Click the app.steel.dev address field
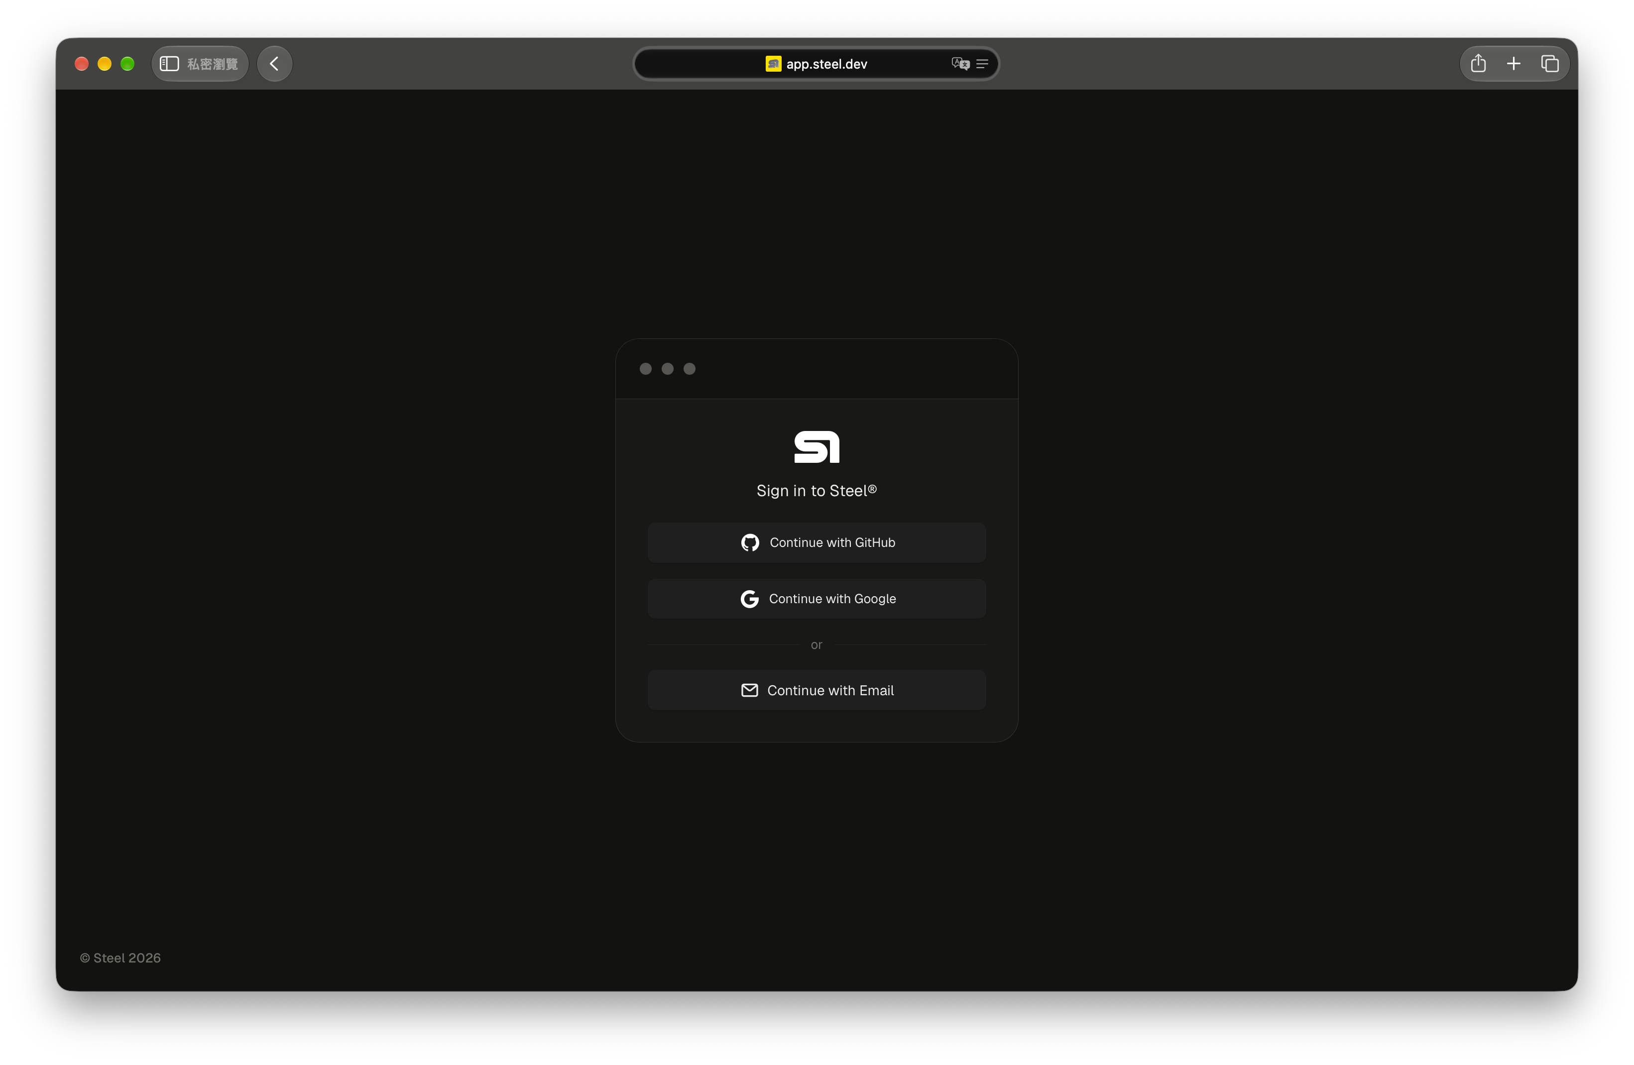Viewport: 1634px width, 1065px height. [x=816, y=64]
